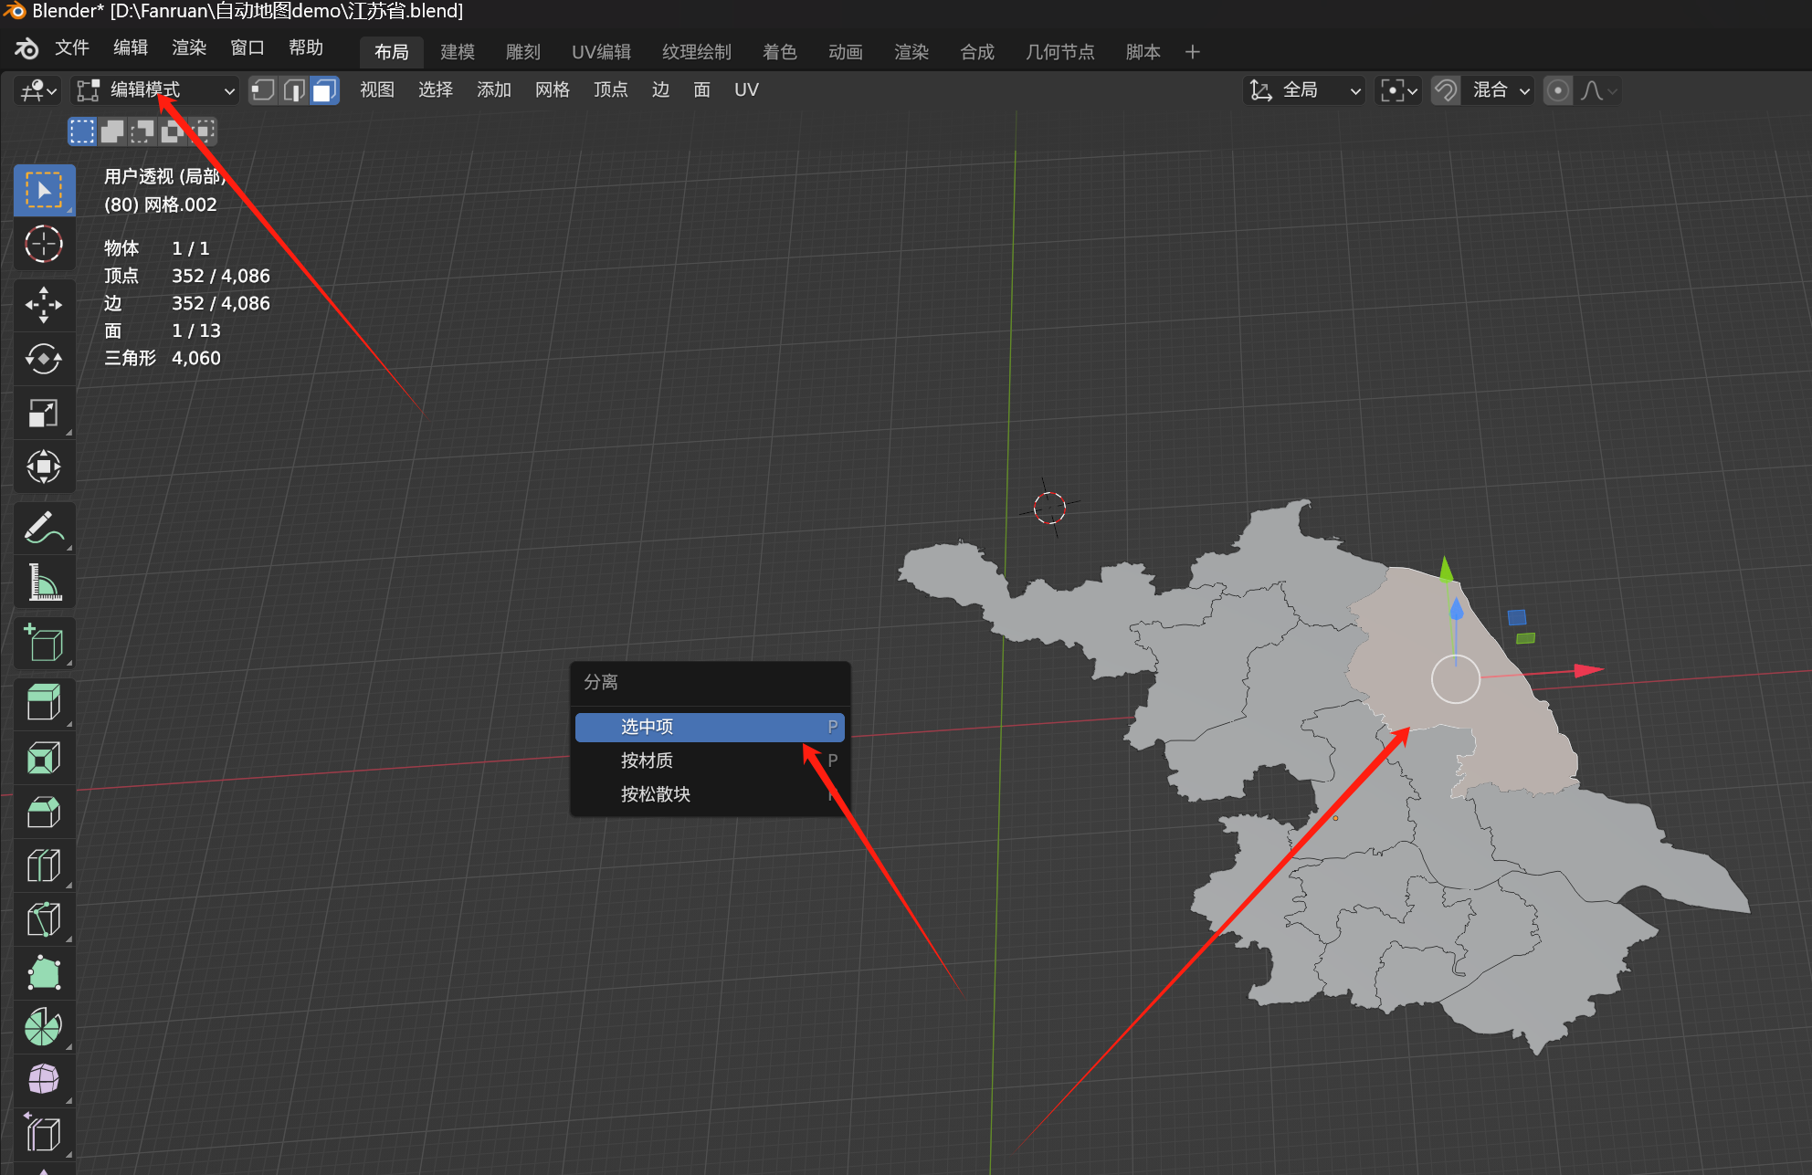Open the viewport 网格 menu
Viewport: 1812px width, 1175px height.
pyautogui.click(x=553, y=89)
